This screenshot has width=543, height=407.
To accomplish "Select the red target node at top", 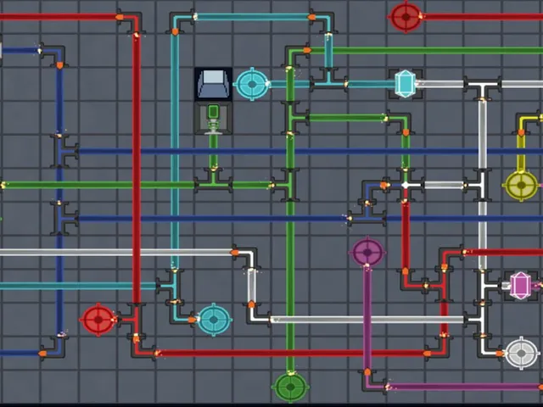I will pos(406,16).
